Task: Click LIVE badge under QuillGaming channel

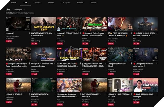Action: tap(9, 102)
